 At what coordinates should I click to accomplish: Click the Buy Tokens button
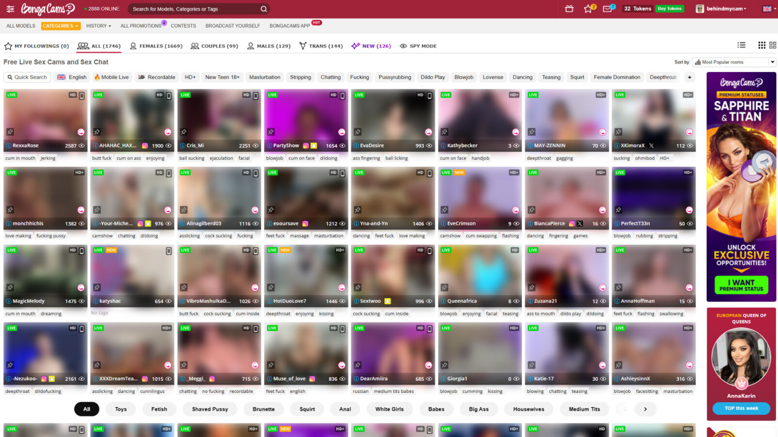click(669, 8)
